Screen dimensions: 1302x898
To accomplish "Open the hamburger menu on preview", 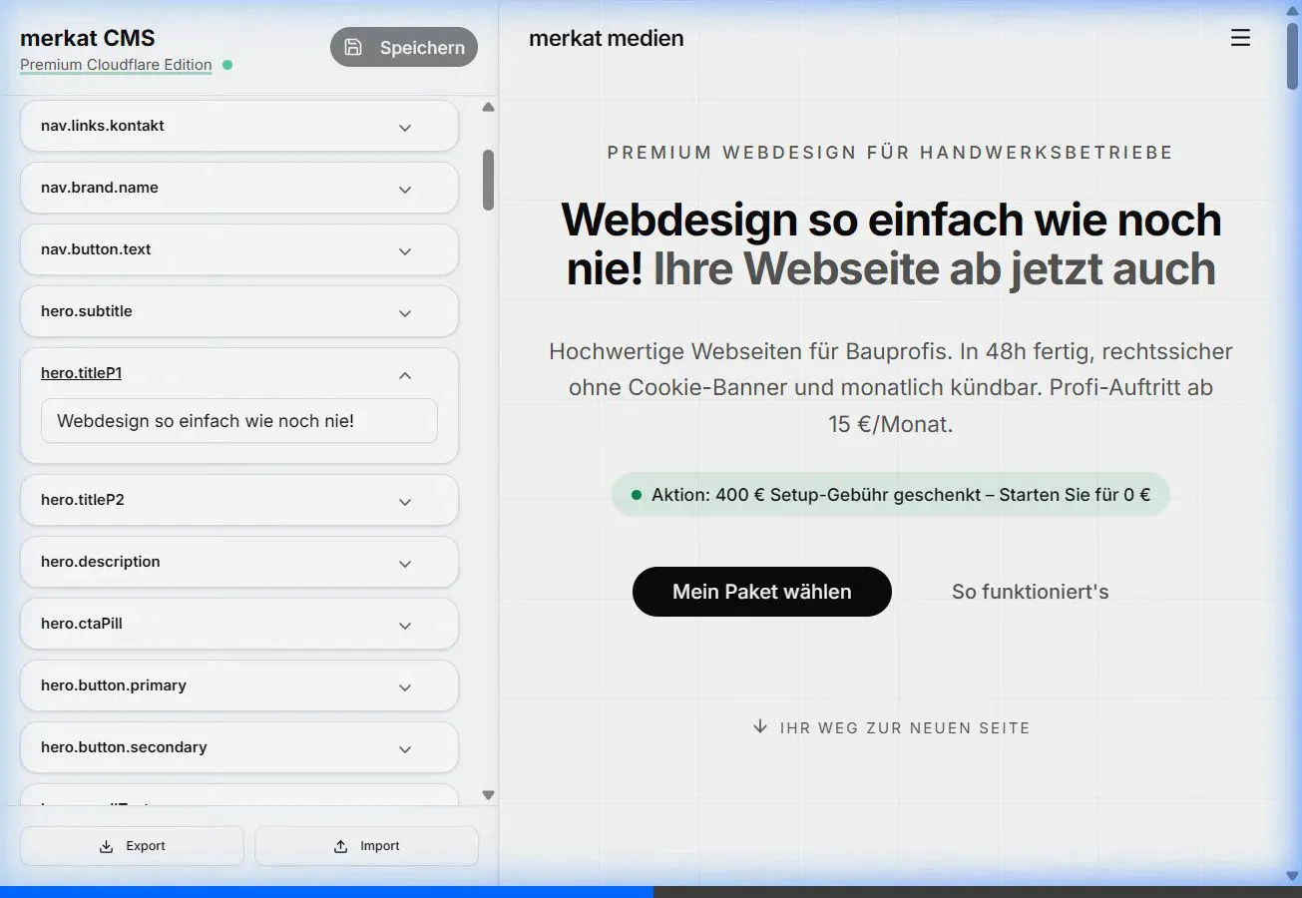I will coord(1240,38).
